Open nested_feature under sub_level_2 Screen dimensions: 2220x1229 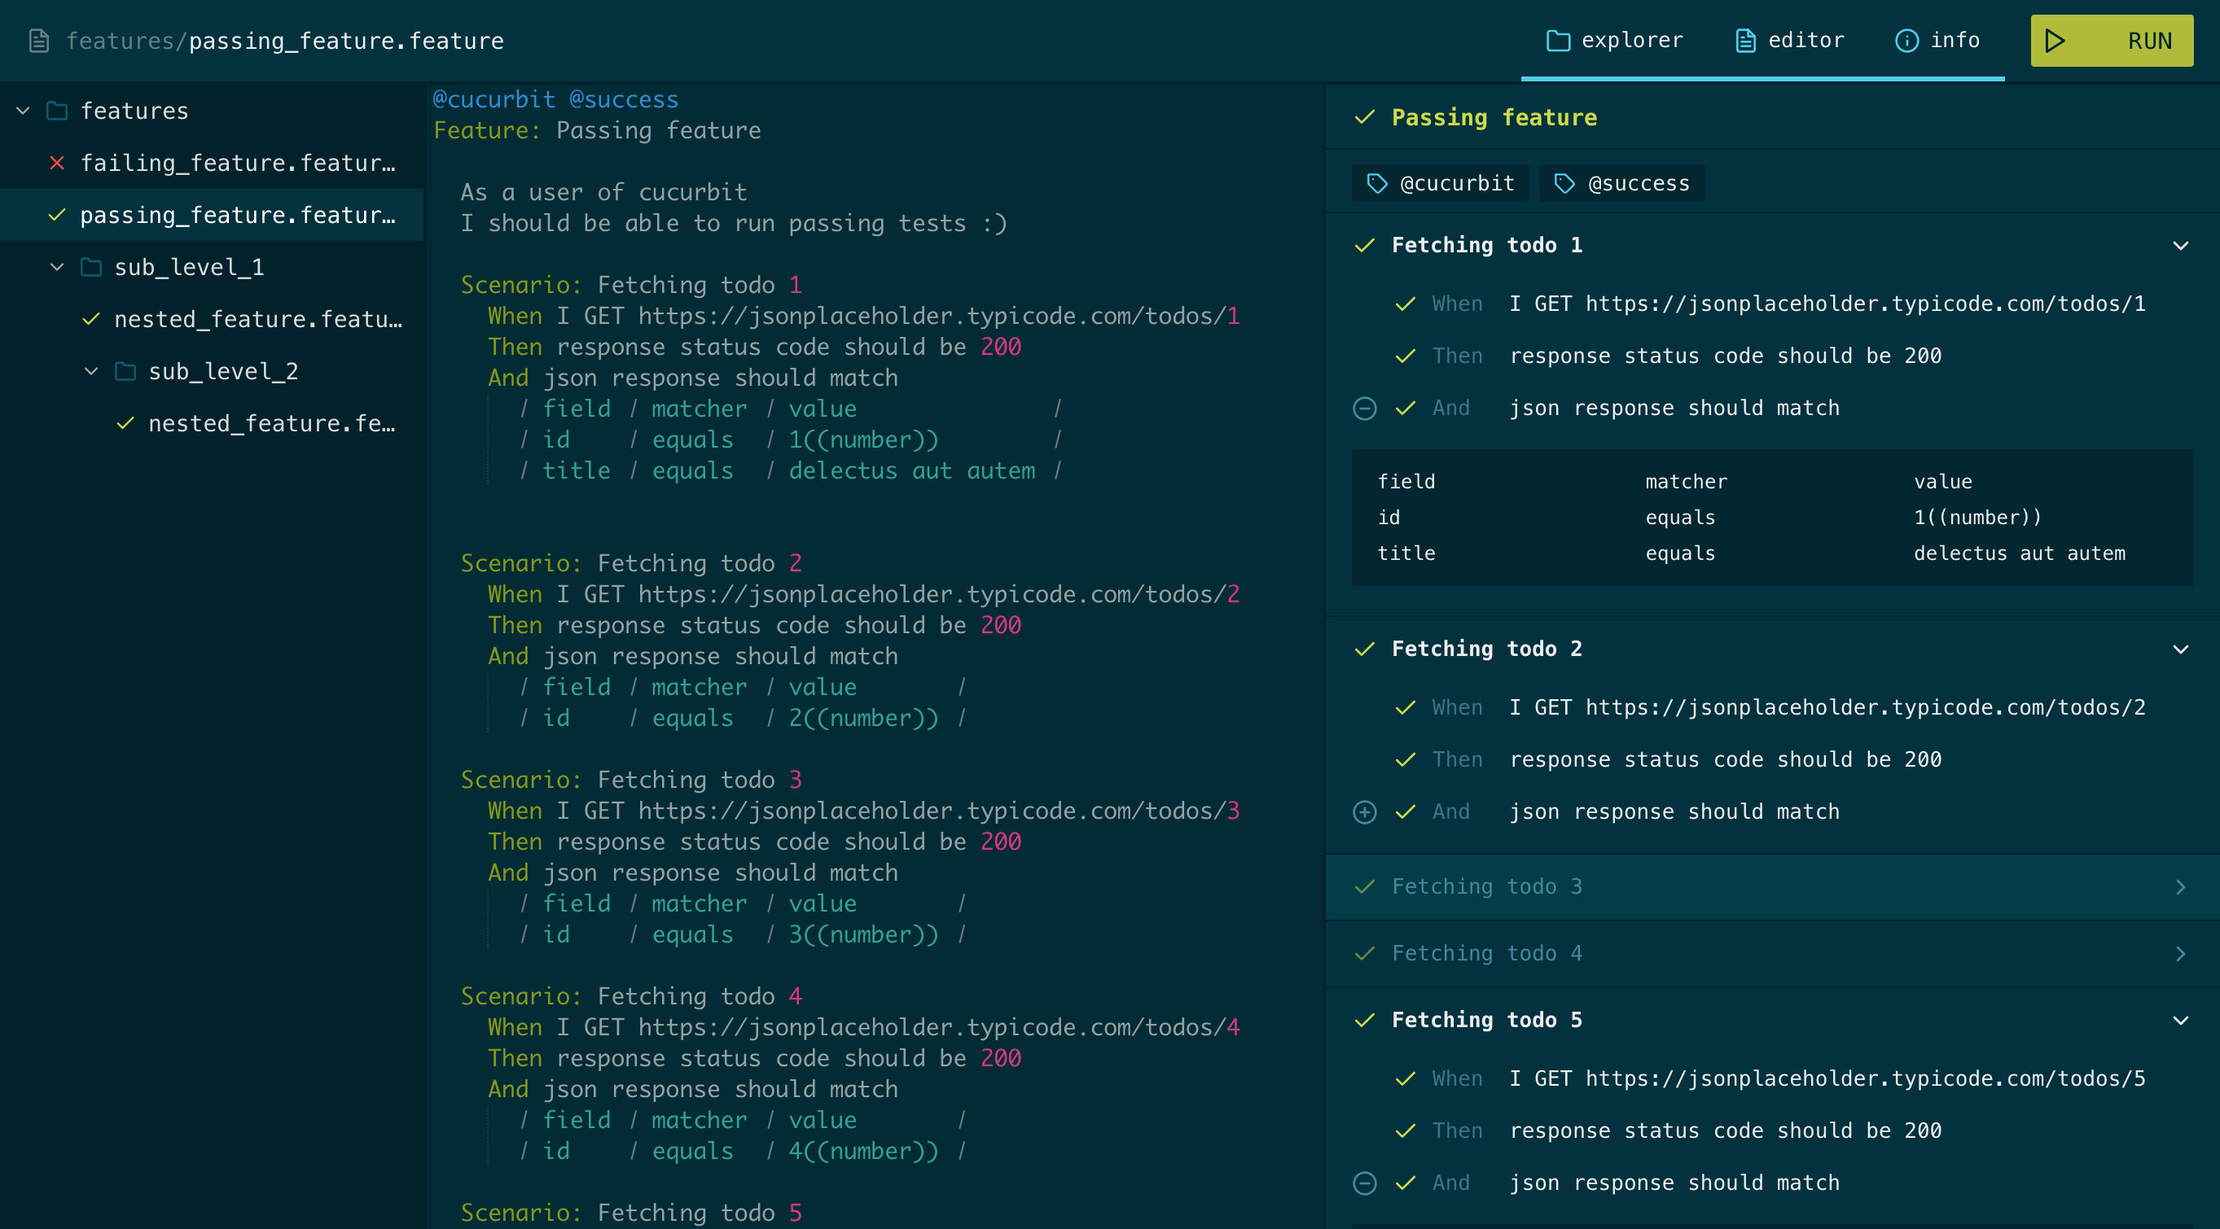(x=270, y=424)
